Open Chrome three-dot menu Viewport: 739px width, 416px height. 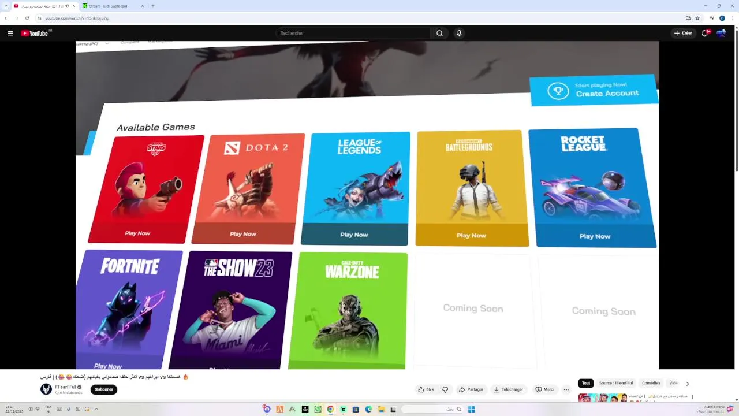coord(733,18)
